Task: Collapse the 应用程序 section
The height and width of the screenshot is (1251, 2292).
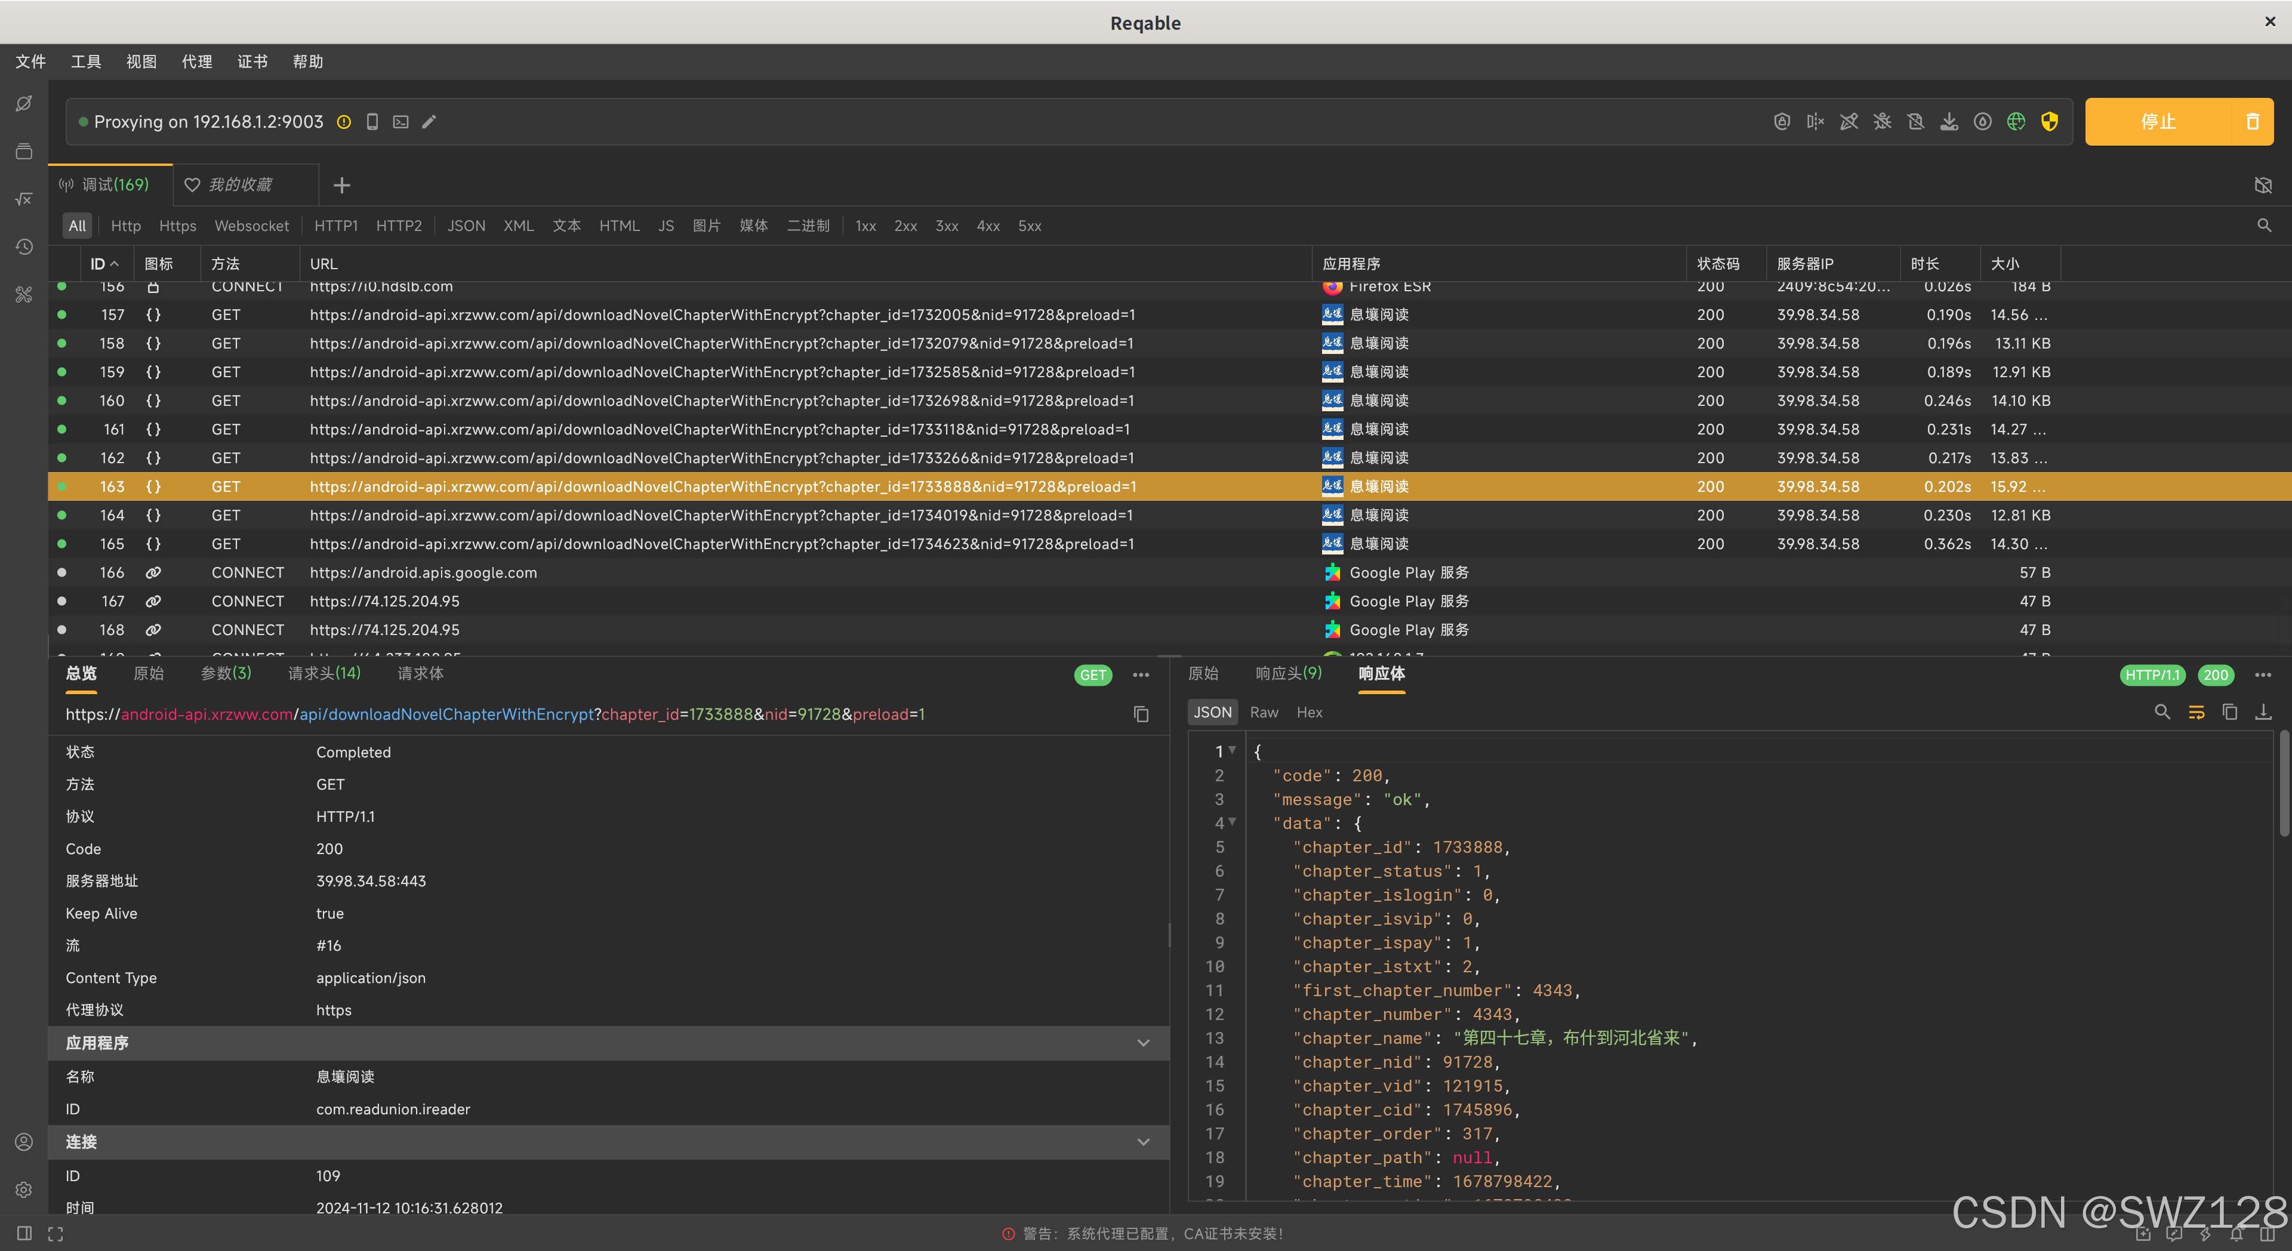Action: 1144,1043
